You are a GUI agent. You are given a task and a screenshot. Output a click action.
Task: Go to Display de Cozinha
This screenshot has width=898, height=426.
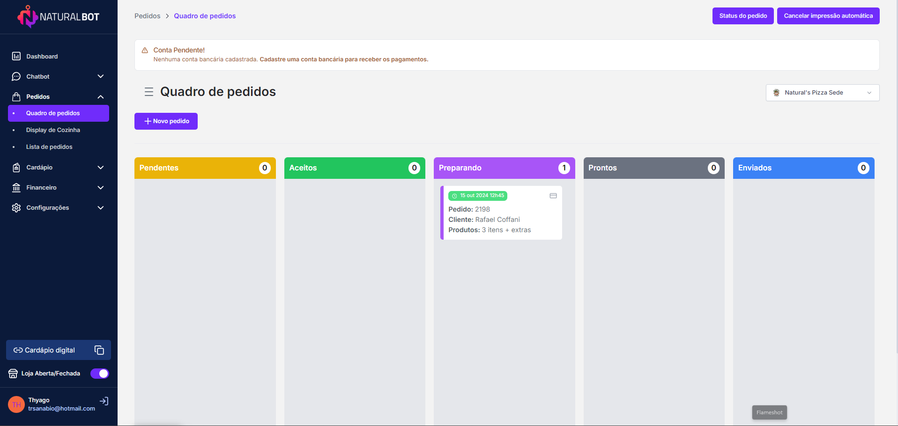[53, 130]
